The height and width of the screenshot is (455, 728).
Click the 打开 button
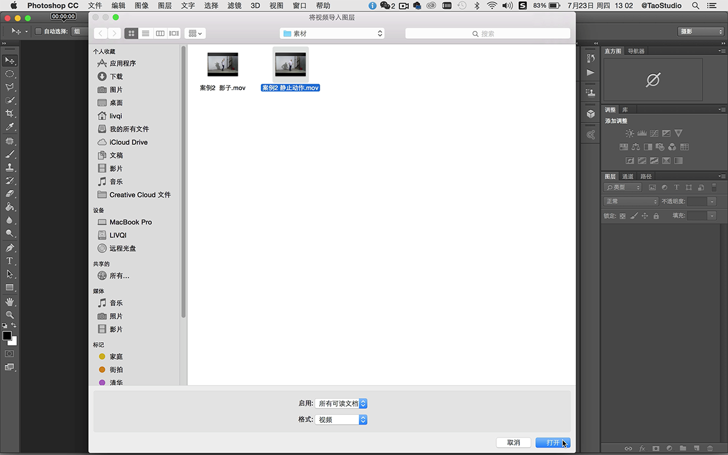pos(553,443)
